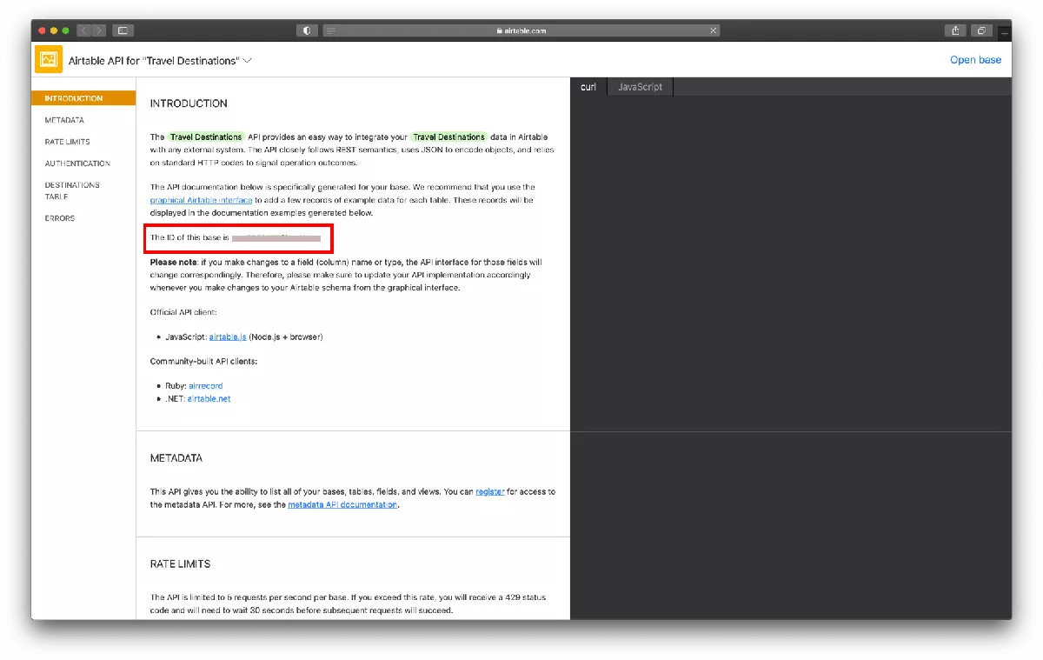Show the Safari tab overview
This screenshot has height=660, width=1043.
980,30
